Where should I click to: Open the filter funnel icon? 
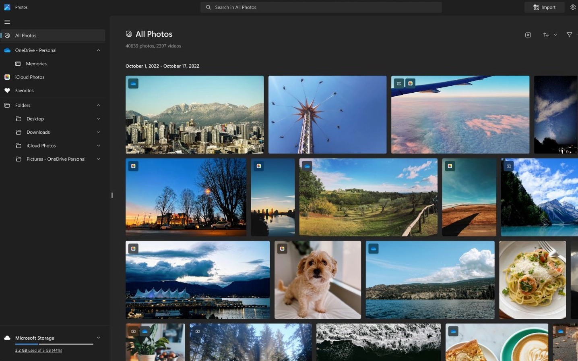click(569, 35)
